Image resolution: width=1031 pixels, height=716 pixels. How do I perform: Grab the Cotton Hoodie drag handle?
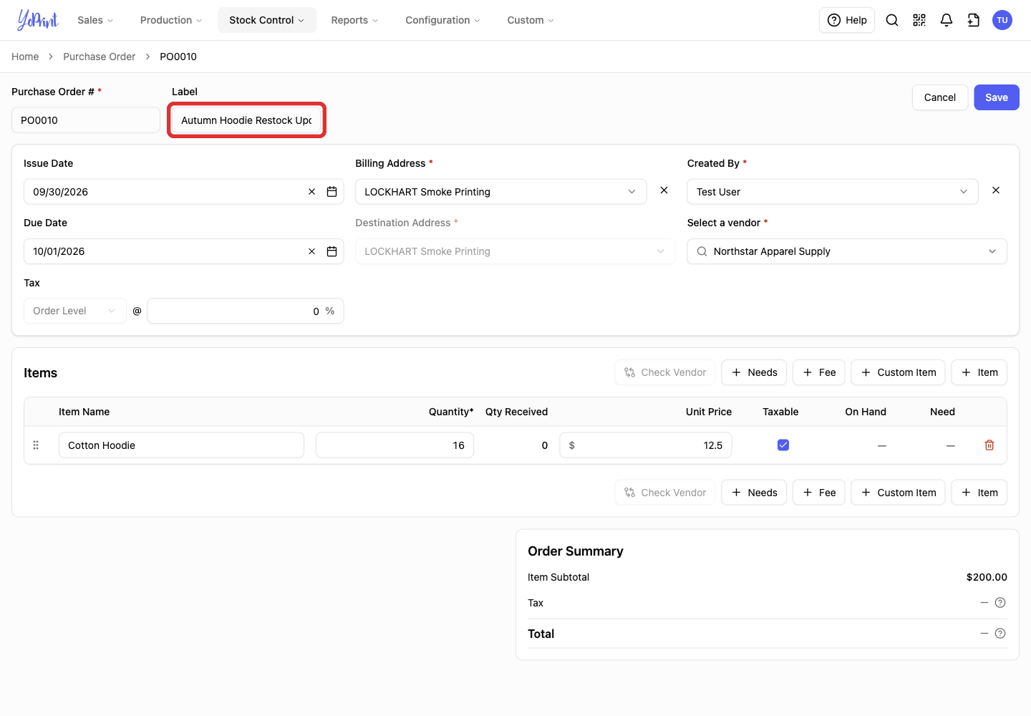coord(36,445)
